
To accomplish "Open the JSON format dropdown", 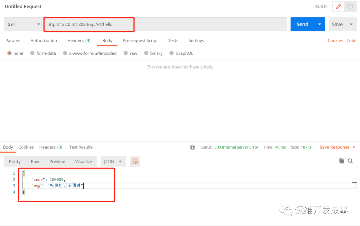I will [113, 161].
